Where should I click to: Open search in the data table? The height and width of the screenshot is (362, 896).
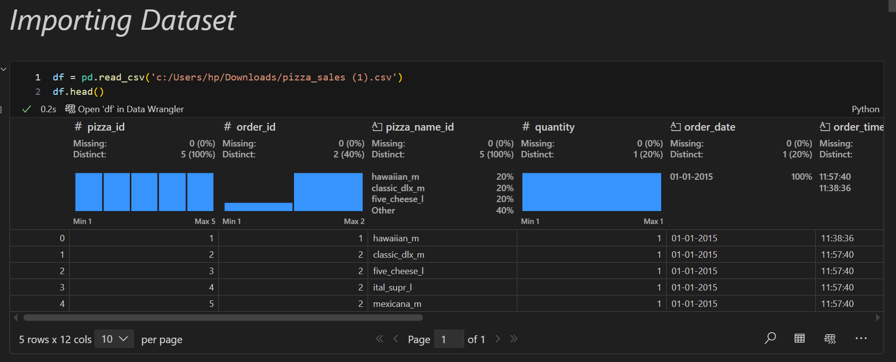pyautogui.click(x=770, y=338)
